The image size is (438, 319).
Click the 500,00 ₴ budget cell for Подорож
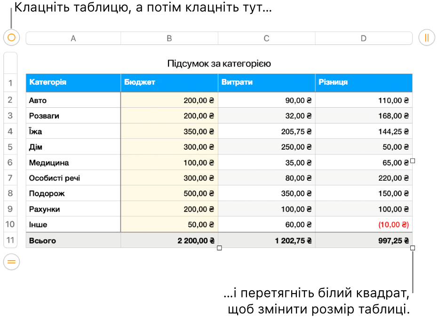click(169, 193)
